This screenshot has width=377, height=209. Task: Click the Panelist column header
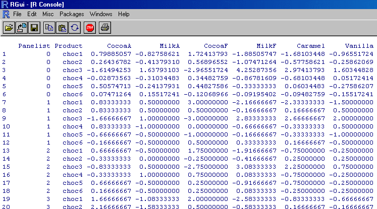34,46
